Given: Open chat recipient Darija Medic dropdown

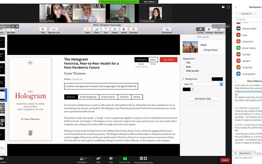Looking at the screenshot, I should click(x=245, y=153).
